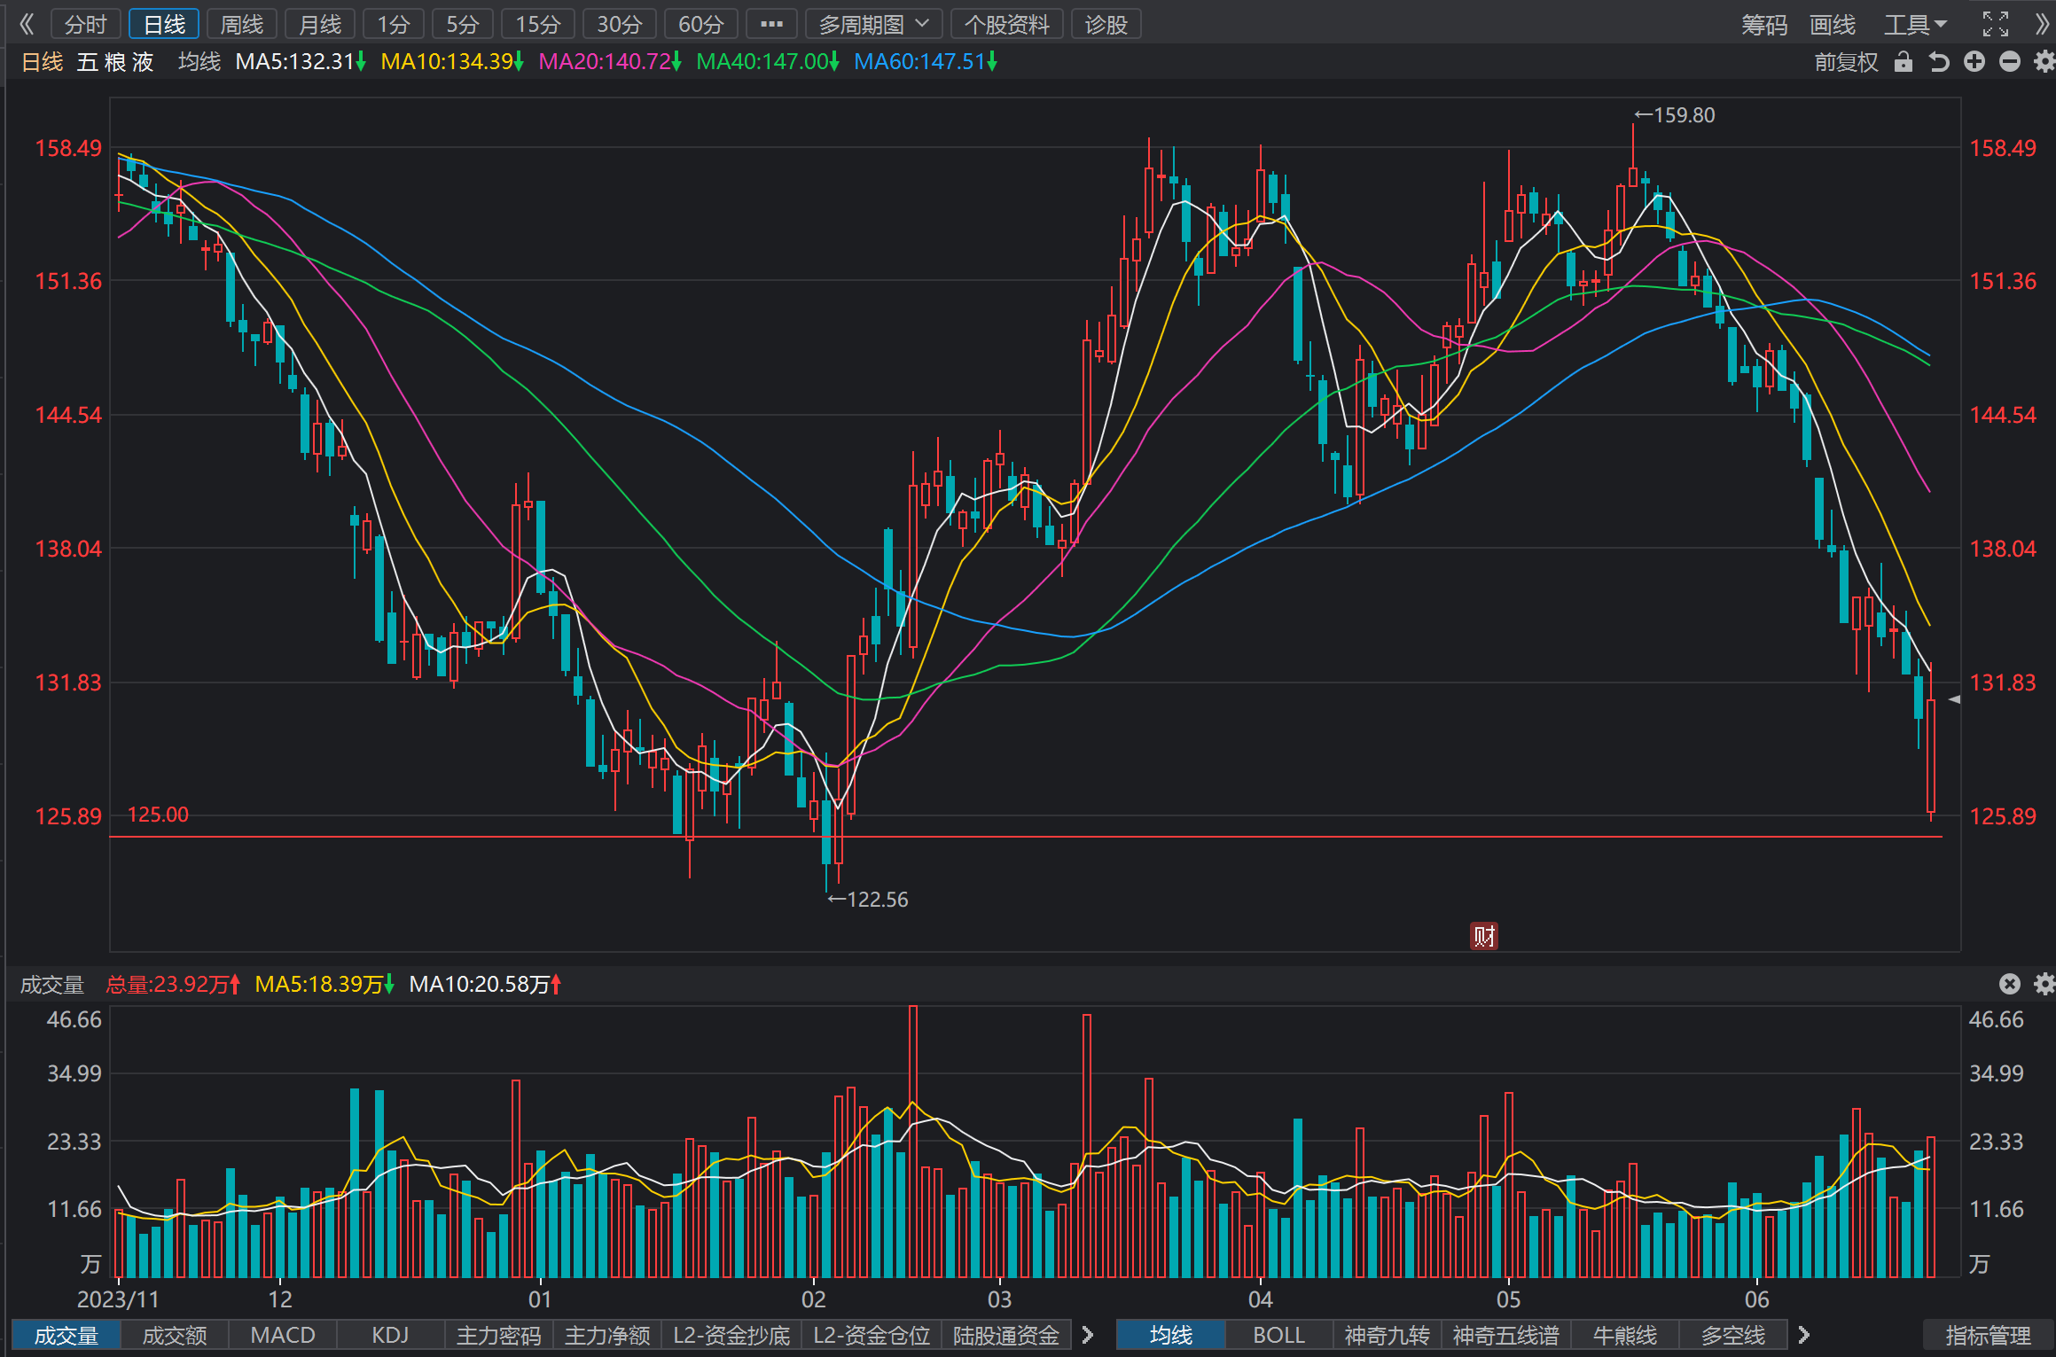Click the 财 financial event marker

point(1484,936)
